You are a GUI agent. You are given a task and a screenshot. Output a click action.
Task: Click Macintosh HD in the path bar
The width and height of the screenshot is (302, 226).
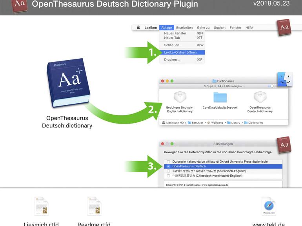[x=173, y=122]
